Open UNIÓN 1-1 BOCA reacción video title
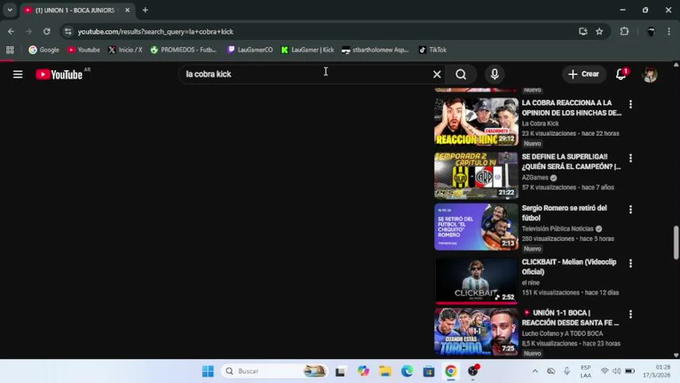 (570, 318)
